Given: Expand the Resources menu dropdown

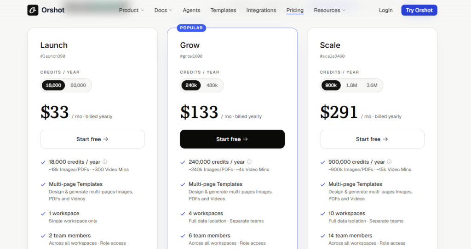Looking at the screenshot, I should (329, 10).
